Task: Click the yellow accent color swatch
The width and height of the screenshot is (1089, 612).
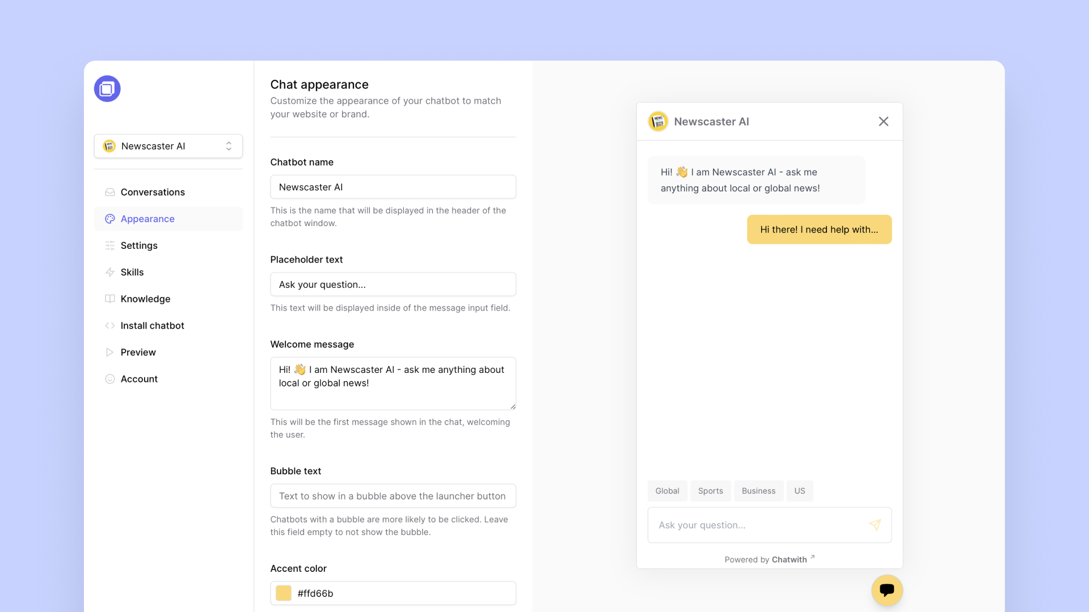Action: point(284,593)
